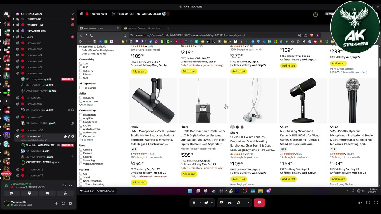381x214 pixels.
Task: Select Amazon.com seller checkbox
Action: click(x=81, y=101)
